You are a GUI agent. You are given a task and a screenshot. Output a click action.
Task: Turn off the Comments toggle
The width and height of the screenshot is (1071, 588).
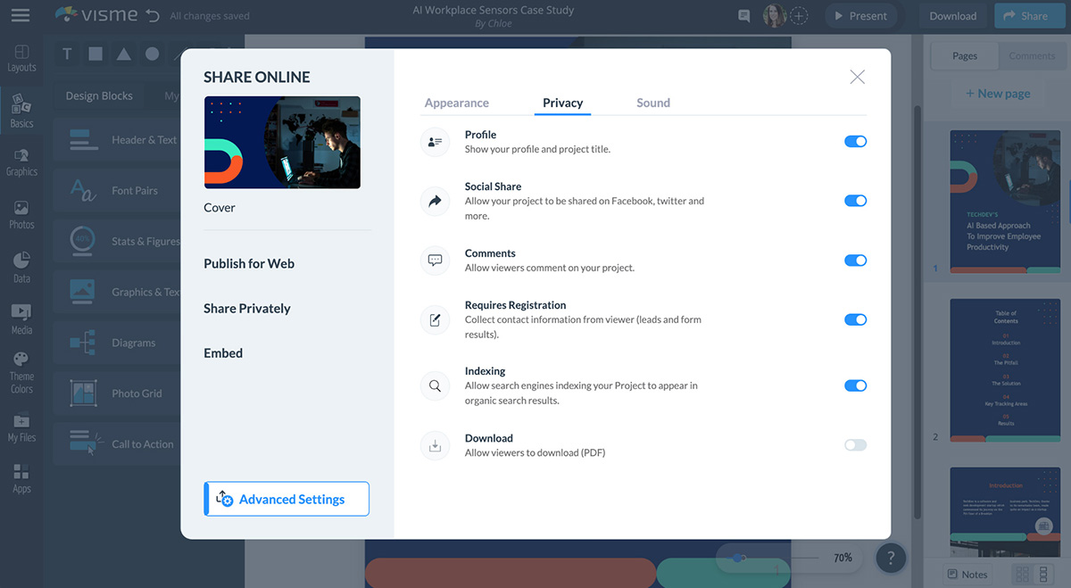pyautogui.click(x=855, y=260)
